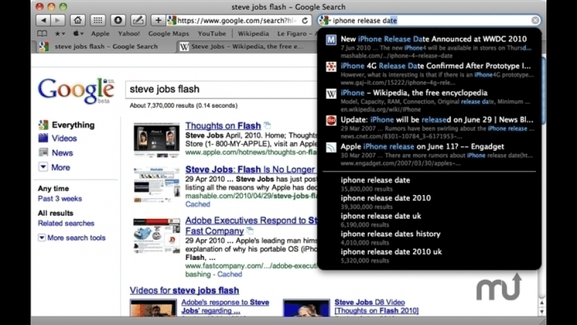
Task: Filter results by Past 3 weeks
Action: point(60,199)
